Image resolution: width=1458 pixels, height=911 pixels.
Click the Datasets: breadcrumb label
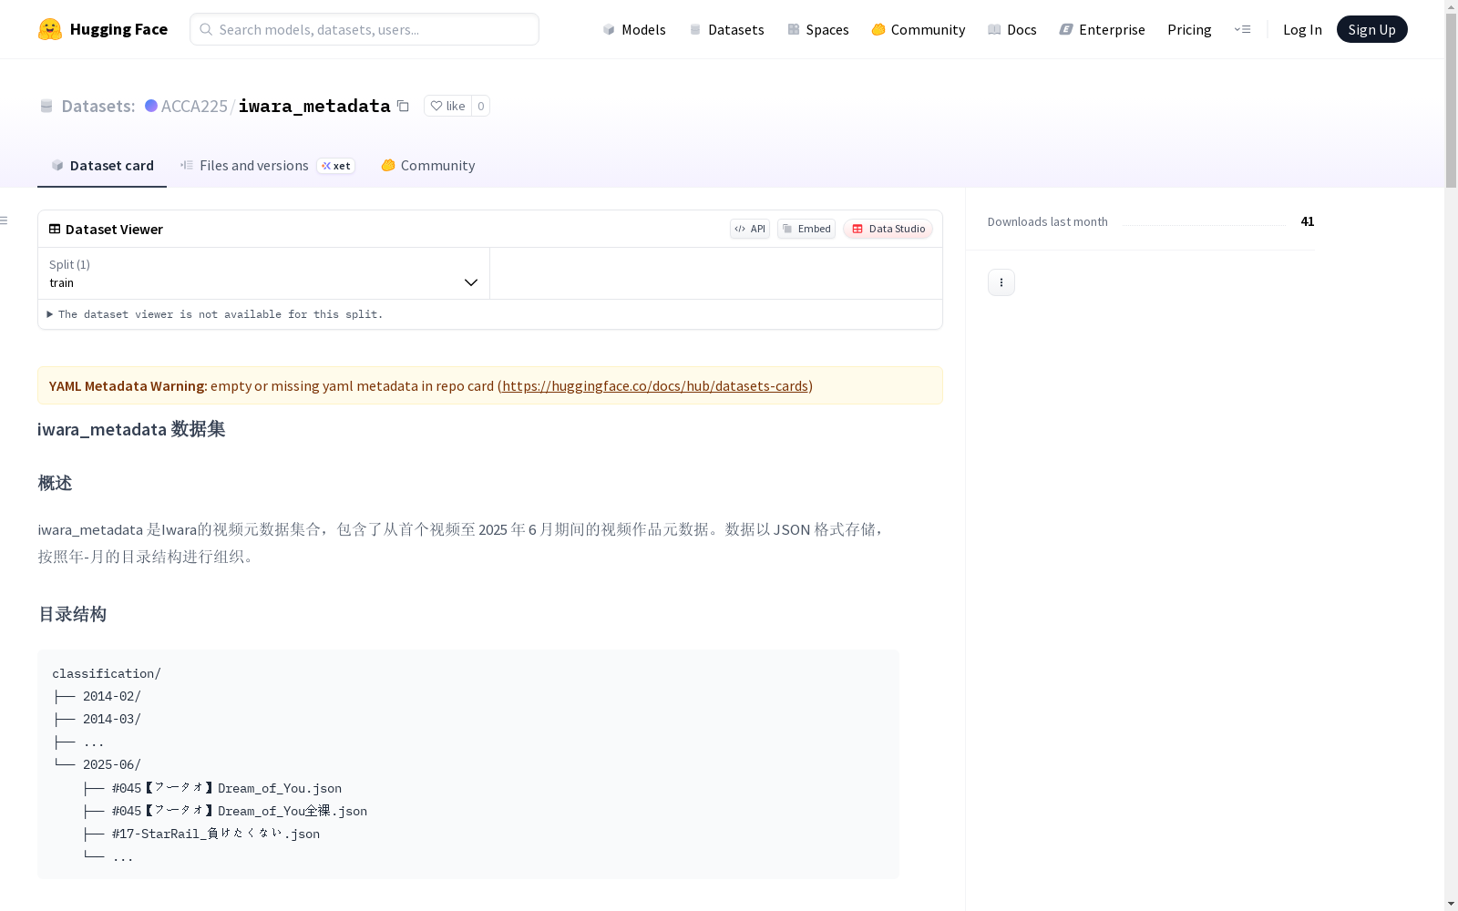(x=98, y=106)
